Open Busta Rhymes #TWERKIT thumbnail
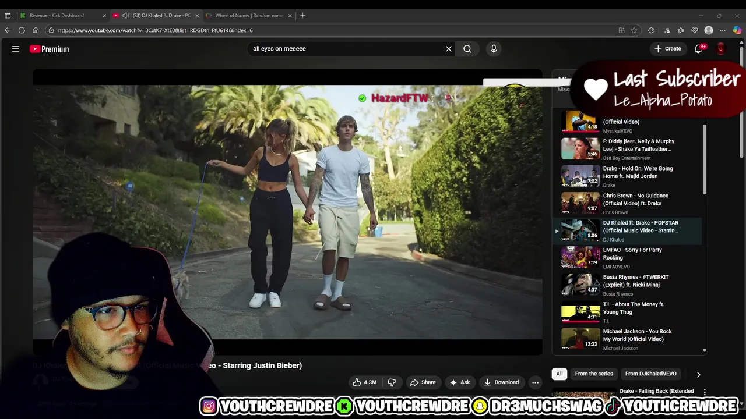 click(580, 285)
